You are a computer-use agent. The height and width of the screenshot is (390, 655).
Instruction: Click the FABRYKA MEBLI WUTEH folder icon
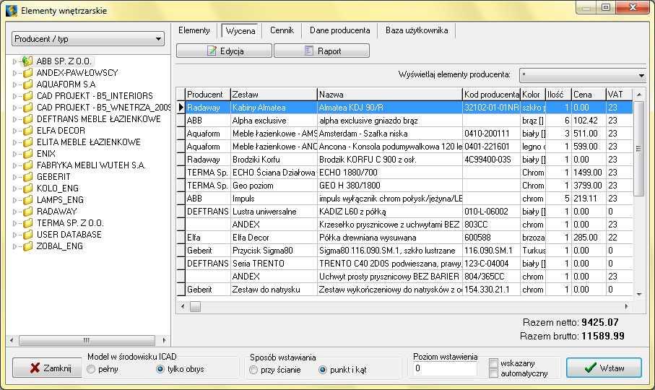click(x=28, y=165)
